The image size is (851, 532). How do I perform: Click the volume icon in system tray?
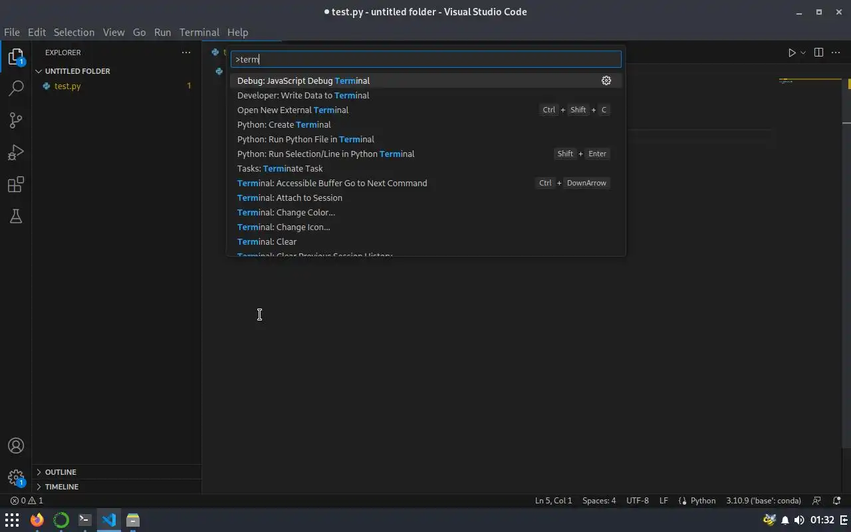coord(799,520)
